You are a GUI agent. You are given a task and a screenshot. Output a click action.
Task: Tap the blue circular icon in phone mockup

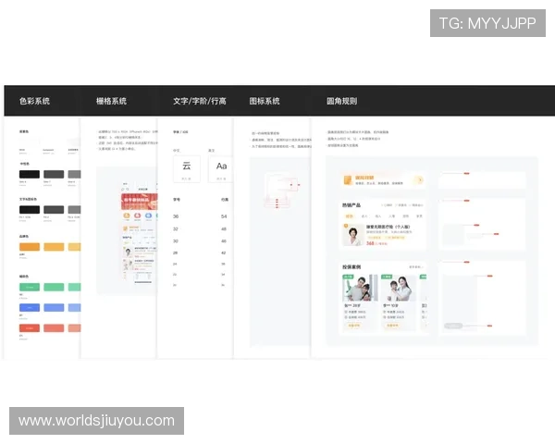coord(147,217)
